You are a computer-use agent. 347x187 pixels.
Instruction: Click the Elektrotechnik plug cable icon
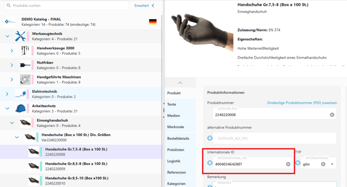coord(20,94)
